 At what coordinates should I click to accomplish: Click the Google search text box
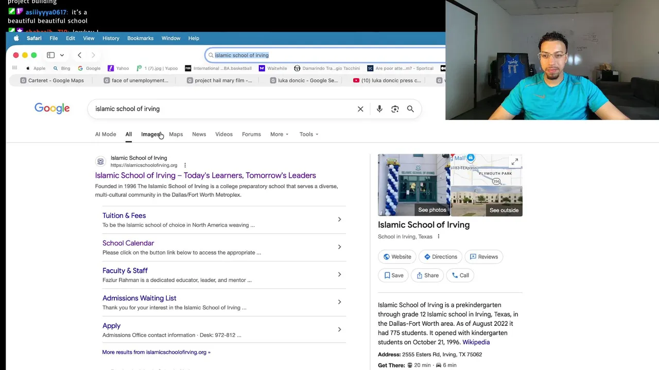tap(223, 109)
